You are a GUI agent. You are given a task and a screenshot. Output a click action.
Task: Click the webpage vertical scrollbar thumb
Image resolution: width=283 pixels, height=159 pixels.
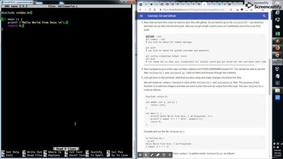pos(270,76)
